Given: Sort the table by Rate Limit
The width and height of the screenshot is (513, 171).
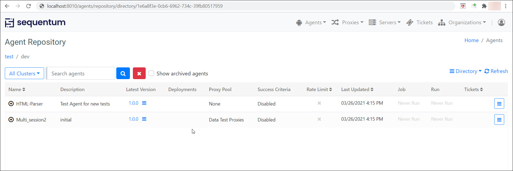Looking at the screenshot, I should (x=319, y=89).
